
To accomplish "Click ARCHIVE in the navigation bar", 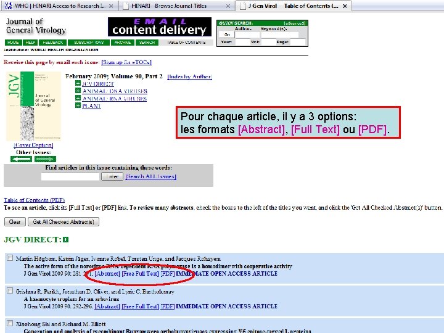I will click(x=123, y=43).
